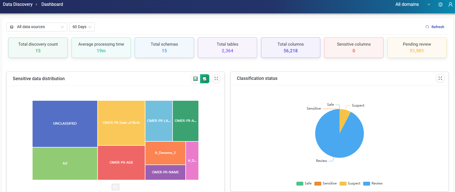Select the UNCLASSIFIED treemap tile
Screen dimensions: 455x192
65,124
